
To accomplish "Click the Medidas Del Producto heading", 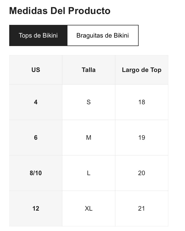I will [60, 11].
